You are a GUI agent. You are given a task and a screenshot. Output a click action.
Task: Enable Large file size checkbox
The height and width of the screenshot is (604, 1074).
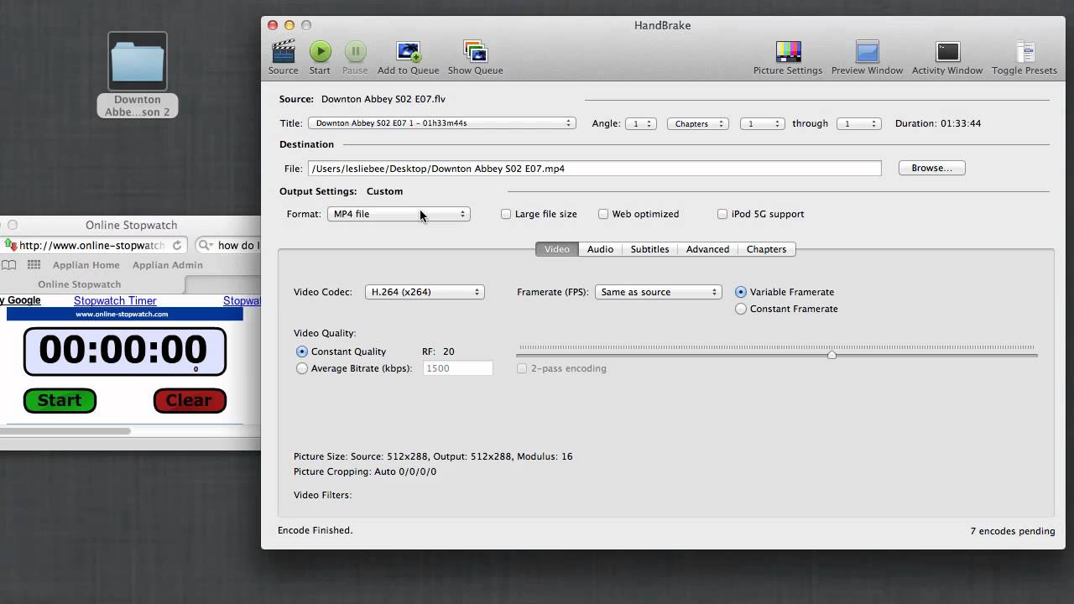pos(506,214)
